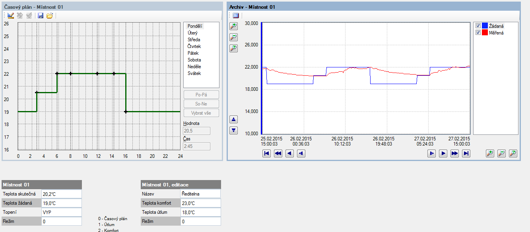
Task: Click the schedule point at hour 16
Action: point(126,112)
